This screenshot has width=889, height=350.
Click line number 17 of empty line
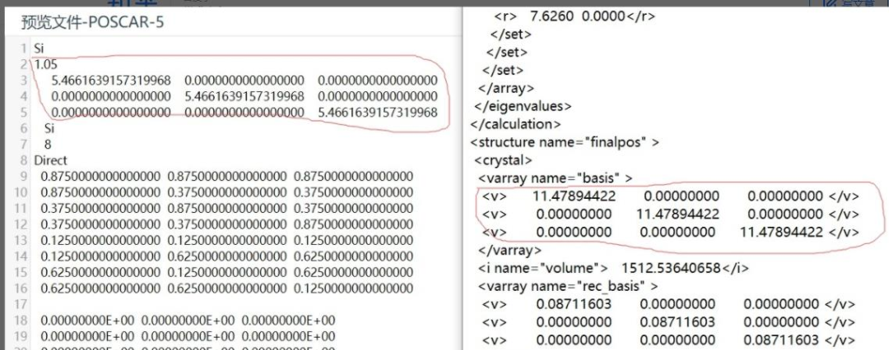[21, 304]
